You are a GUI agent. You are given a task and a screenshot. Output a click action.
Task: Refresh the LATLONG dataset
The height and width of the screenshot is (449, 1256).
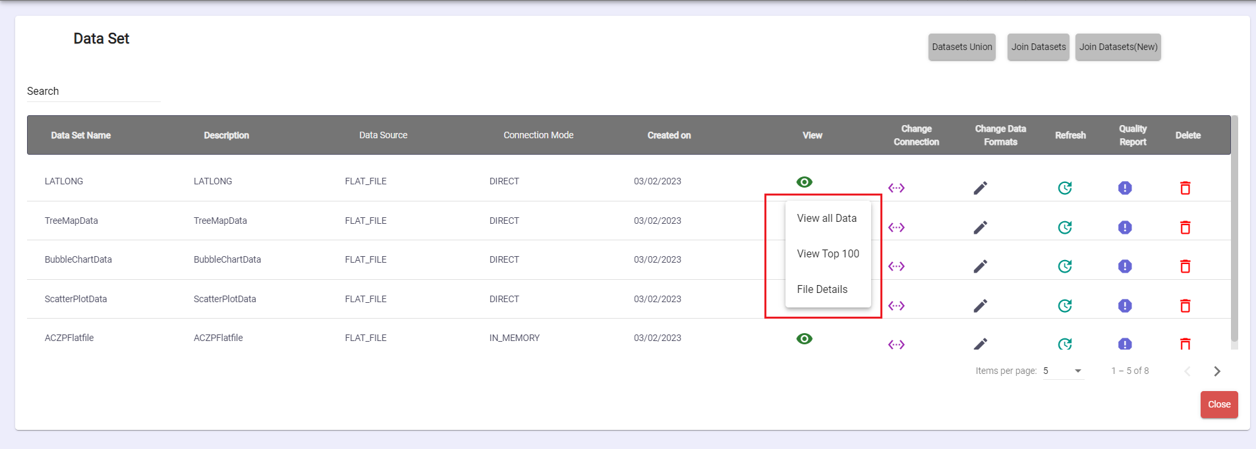point(1064,188)
